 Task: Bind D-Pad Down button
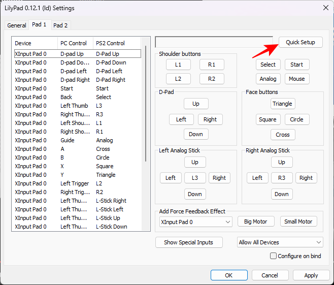[196, 134]
